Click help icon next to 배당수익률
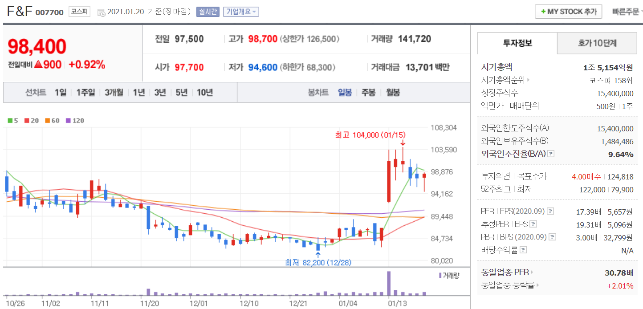Image resolution: width=643 pixels, height=309 pixels. (x=523, y=250)
